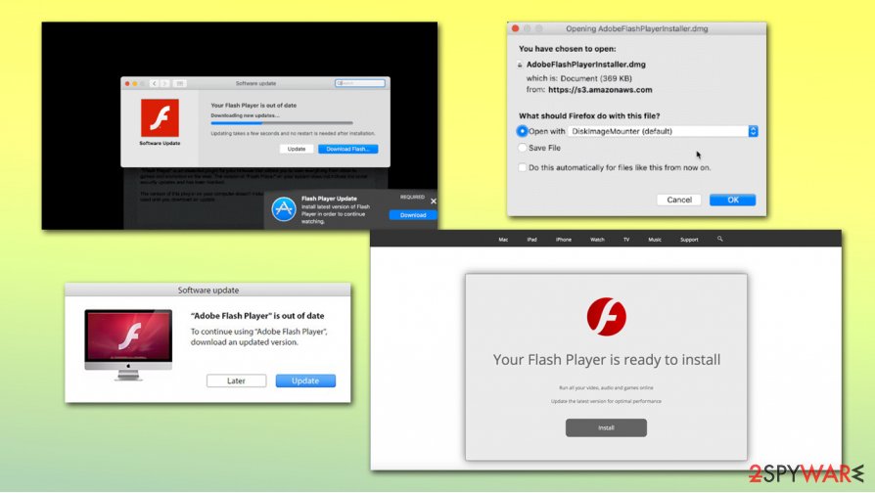Click the forward arrow in Software update toolbar
The width and height of the screenshot is (875, 493).
(164, 84)
